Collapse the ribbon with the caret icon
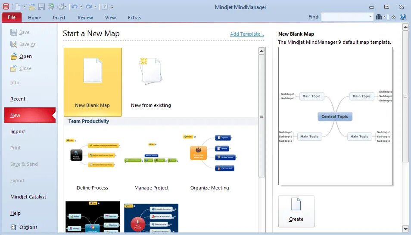 pyautogui.click(x=393, y=17)
